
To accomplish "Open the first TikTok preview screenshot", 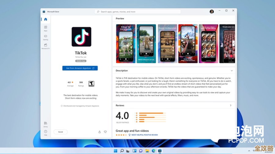I will tap(125, 44).
